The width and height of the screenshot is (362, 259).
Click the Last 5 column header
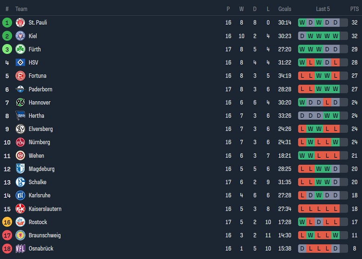tap(323, 9)
